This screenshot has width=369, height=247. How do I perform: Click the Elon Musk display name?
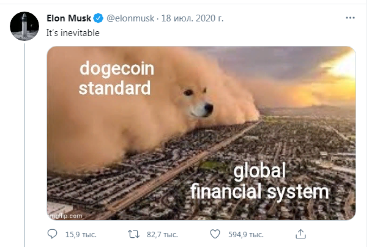69,18
